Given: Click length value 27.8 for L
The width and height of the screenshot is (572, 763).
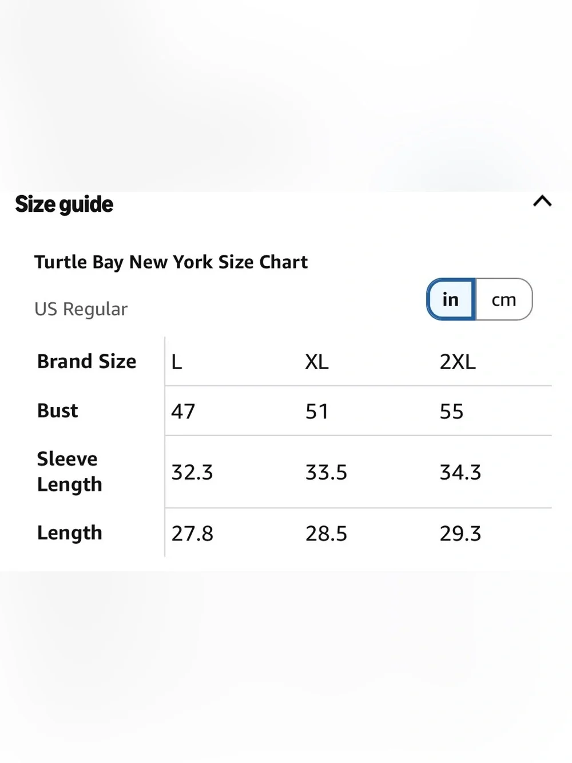Looking at the screenshot, I should coord(192,533).
